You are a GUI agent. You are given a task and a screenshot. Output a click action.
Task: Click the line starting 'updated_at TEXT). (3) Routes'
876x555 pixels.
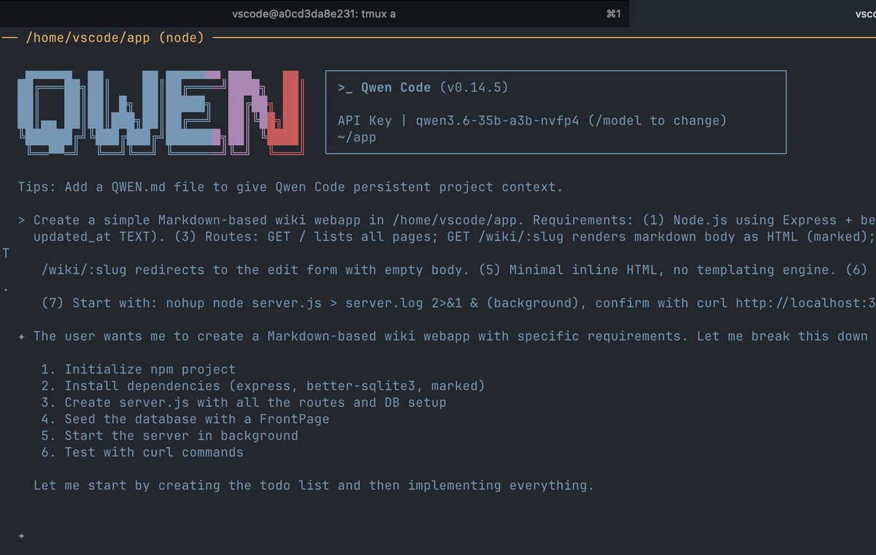454,237
